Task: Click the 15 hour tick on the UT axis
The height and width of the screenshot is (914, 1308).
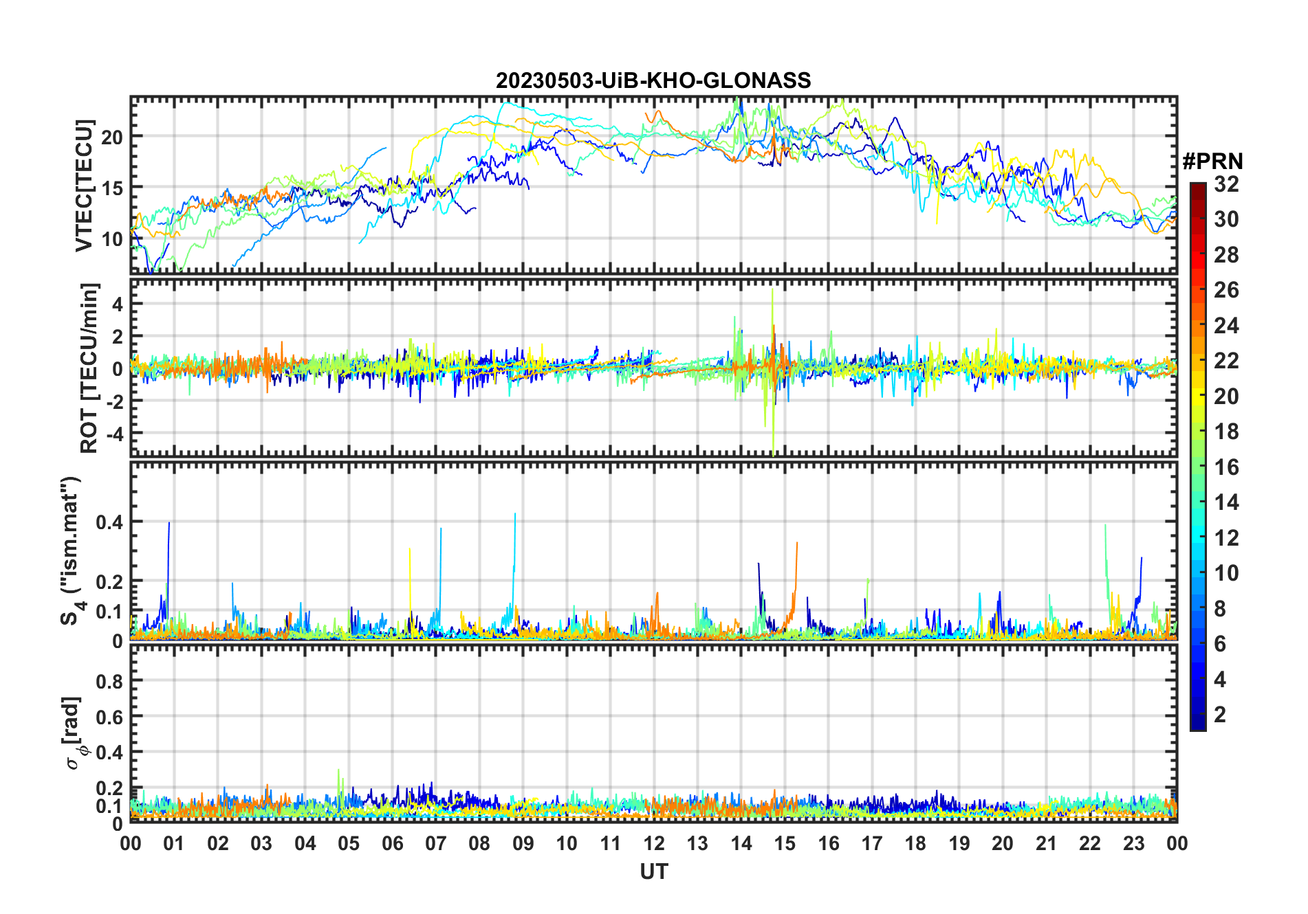Action: coord(785,843)
